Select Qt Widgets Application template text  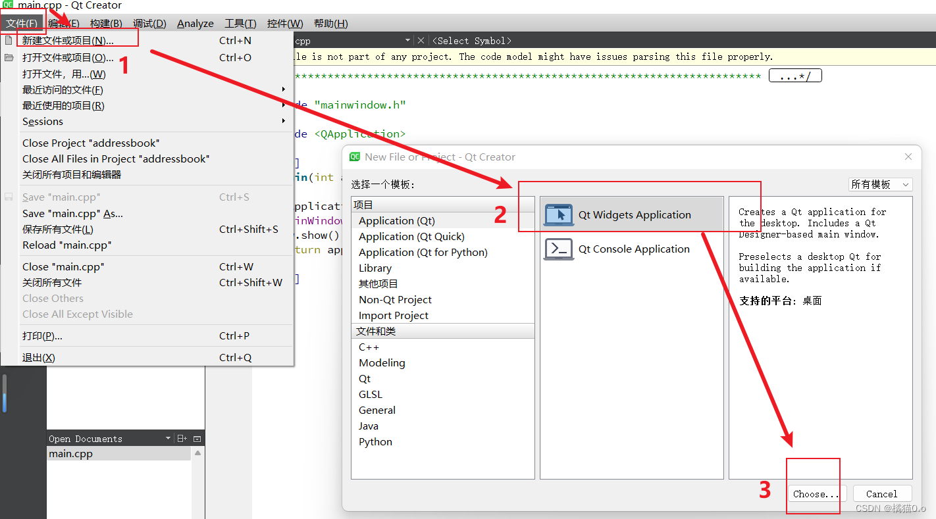click(635, 215)
